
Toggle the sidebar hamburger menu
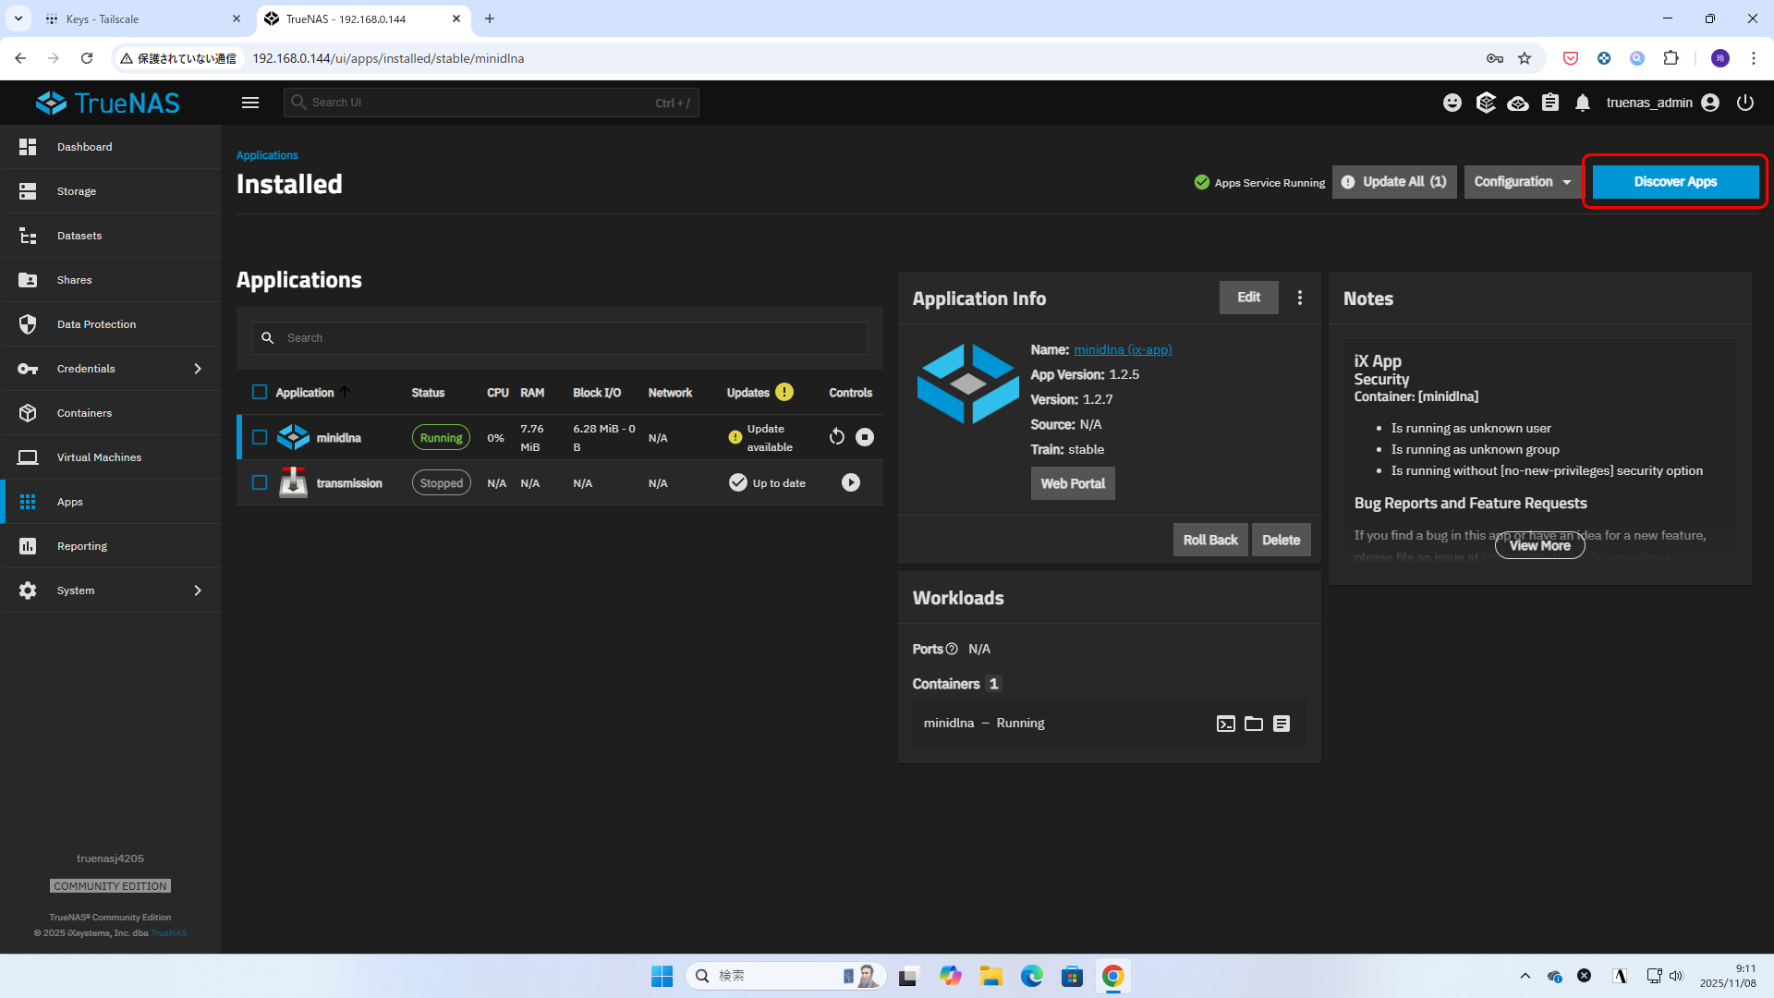click(250, 103)
